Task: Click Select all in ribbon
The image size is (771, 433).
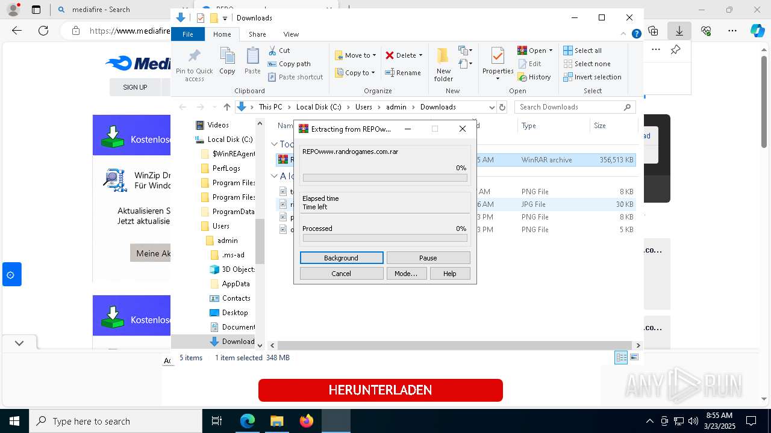Action: coord(582,51)
